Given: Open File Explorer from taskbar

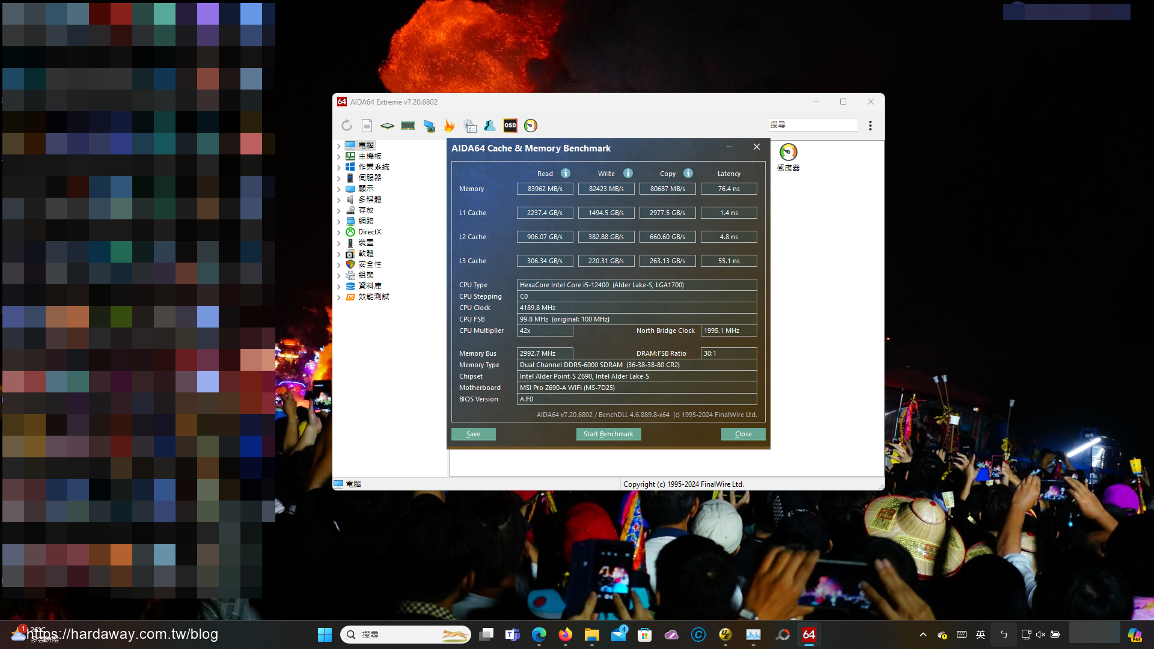Looking at the screenshot, I should coord(592,635).
